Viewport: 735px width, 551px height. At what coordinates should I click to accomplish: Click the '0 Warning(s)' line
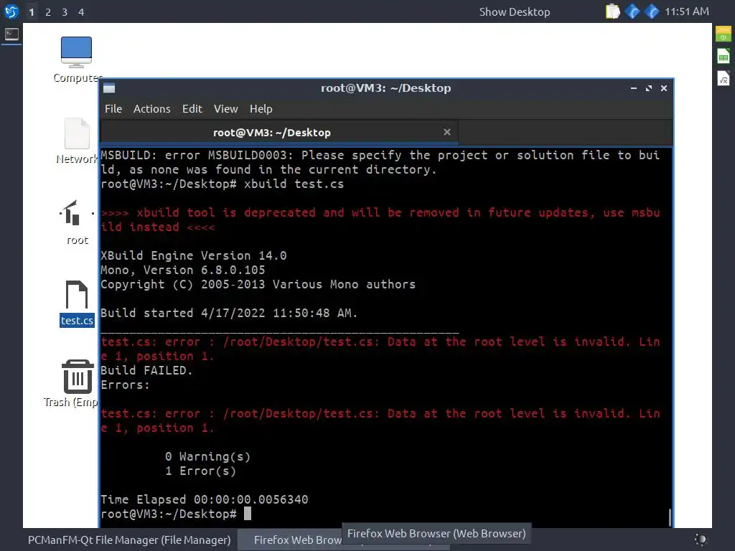tap(208, 457)
